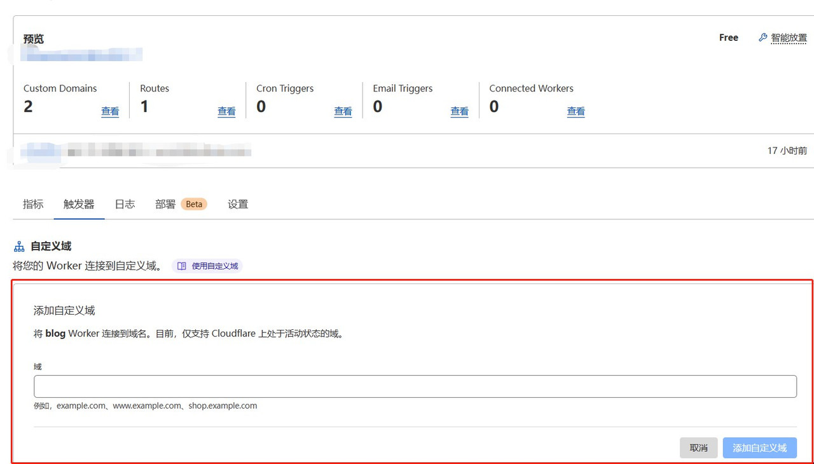This screenshot has width=814, height=464.
Task: Click the 添加自定义域 submit button
Action: click(x=759, y=447)
